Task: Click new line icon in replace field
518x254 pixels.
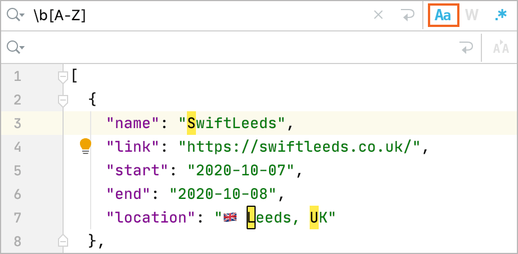Action: pos(466,48)
